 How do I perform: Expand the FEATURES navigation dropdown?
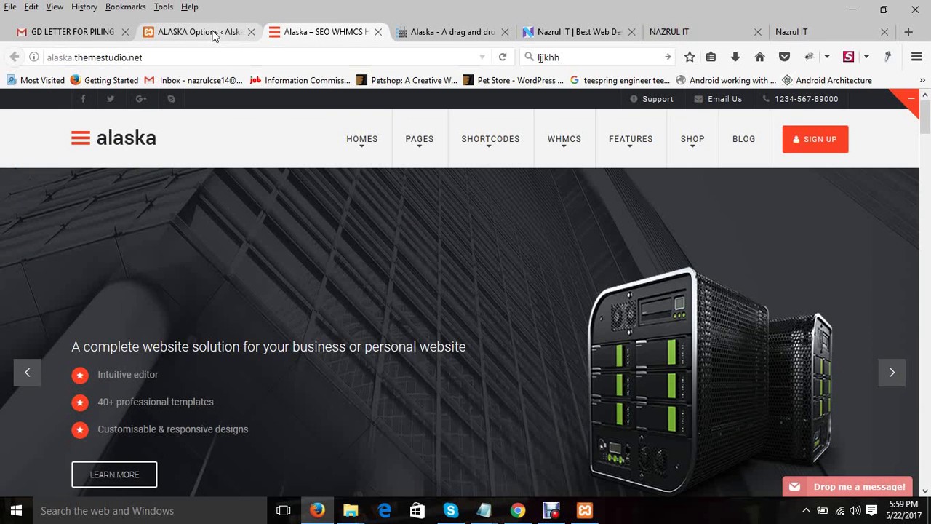point(631,139)
